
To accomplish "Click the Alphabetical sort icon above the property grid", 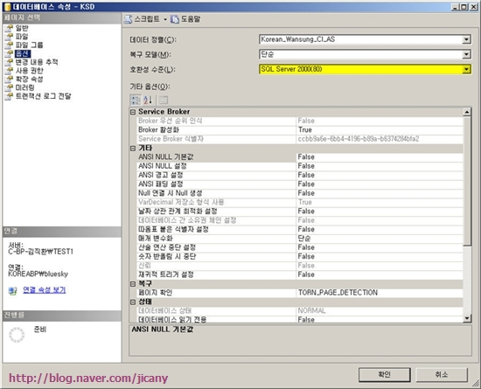I will (x=148, y=100).
